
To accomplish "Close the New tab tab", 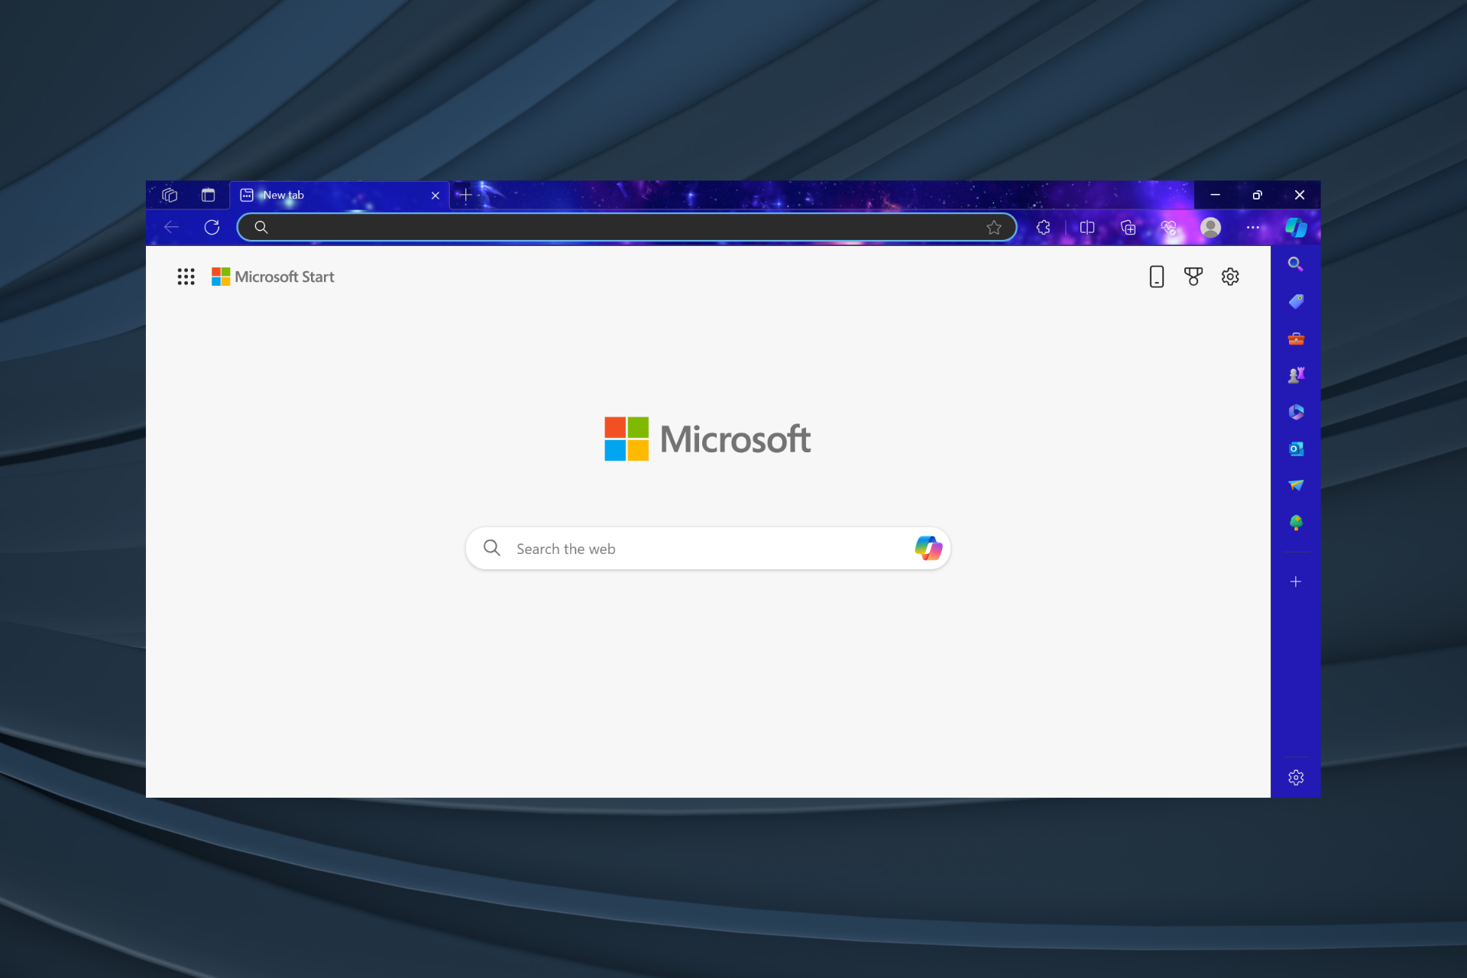I will coord(436,196).
